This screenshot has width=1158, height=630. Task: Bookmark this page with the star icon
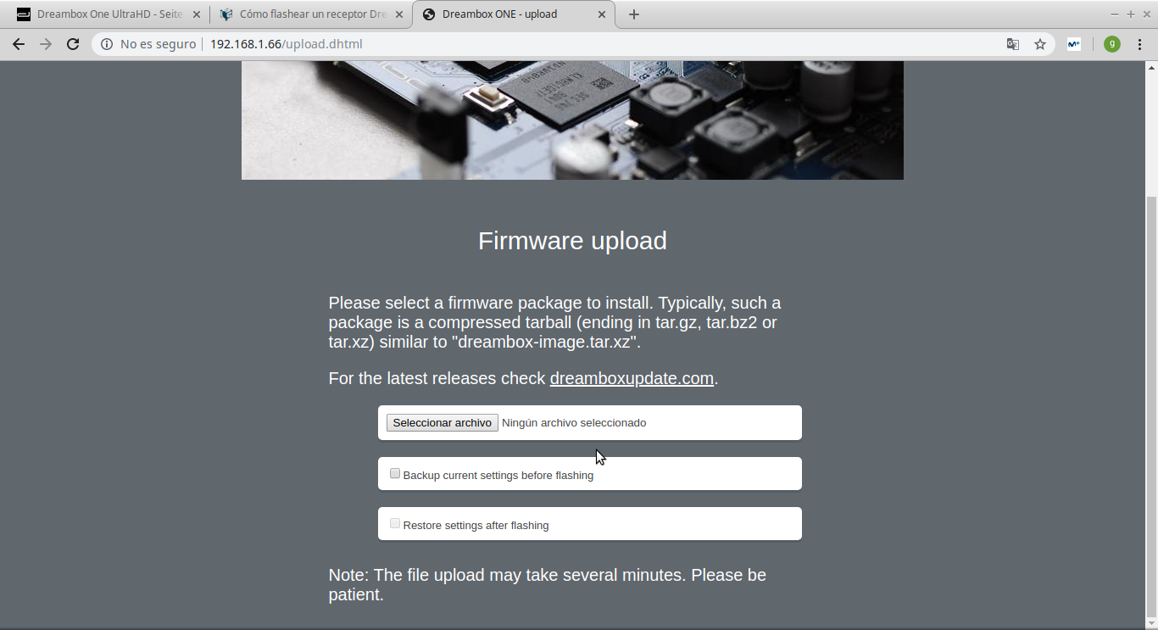click(x=1040, y=44)
